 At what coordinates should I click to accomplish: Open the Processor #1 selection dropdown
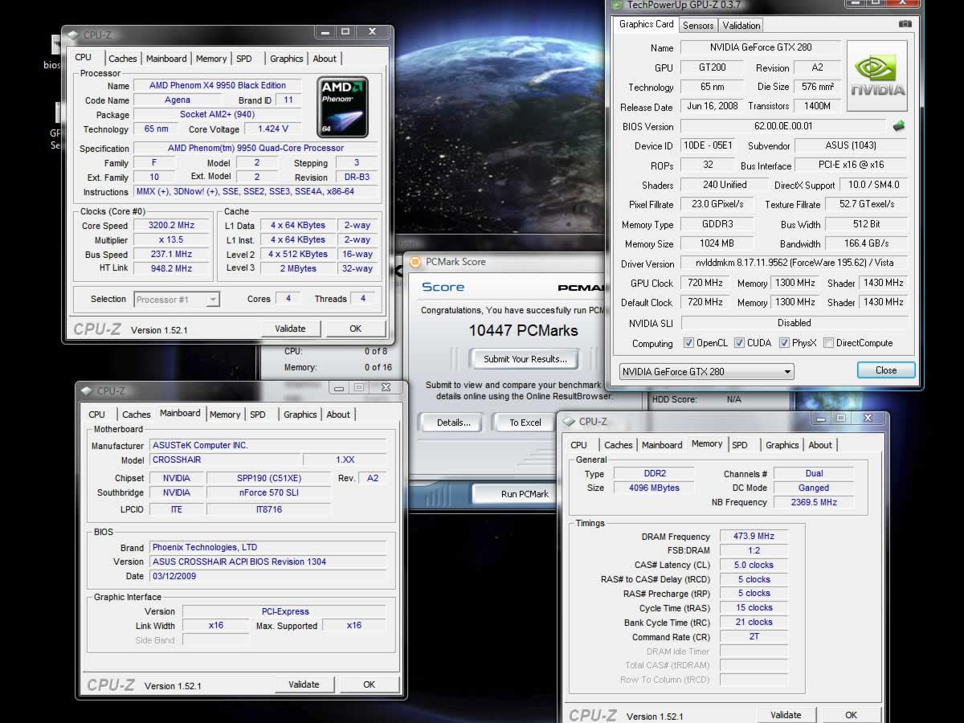pos(177,300)
